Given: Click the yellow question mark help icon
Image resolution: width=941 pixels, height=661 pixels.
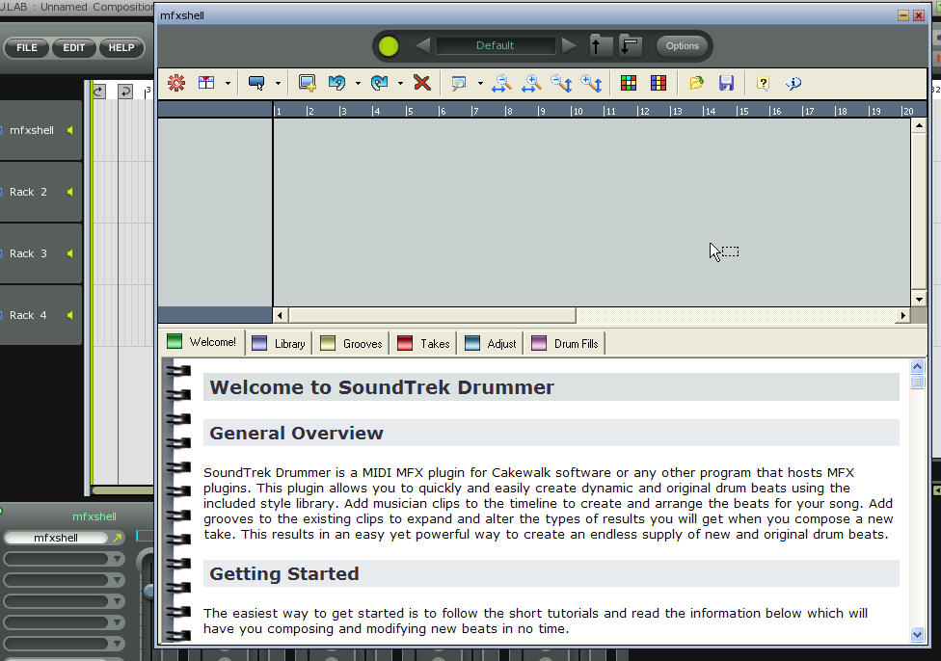Looking at the screenshot, I should [x=763, y=83].
